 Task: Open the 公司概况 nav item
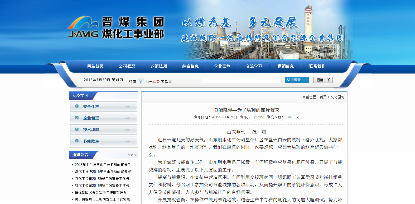(x=127, y=66)
